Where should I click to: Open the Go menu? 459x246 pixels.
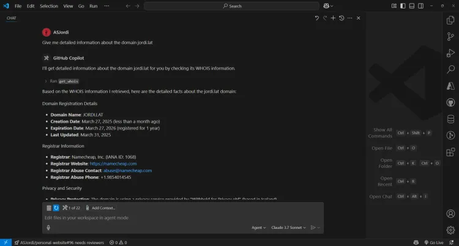[81, 6]
